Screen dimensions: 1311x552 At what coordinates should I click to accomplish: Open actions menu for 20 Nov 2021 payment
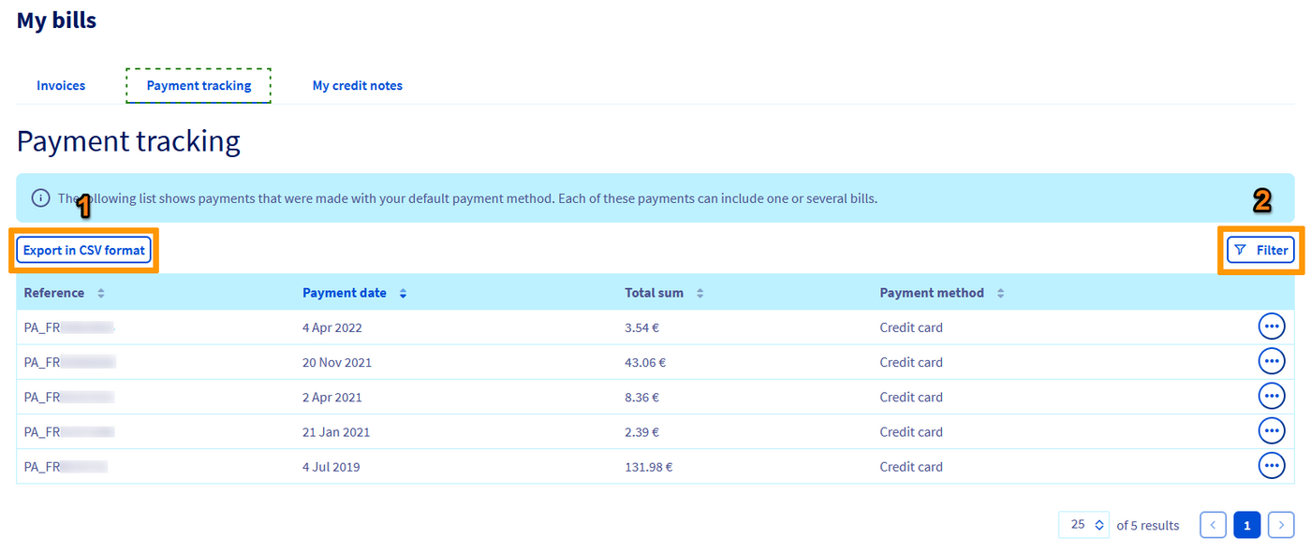point(1271,361)
